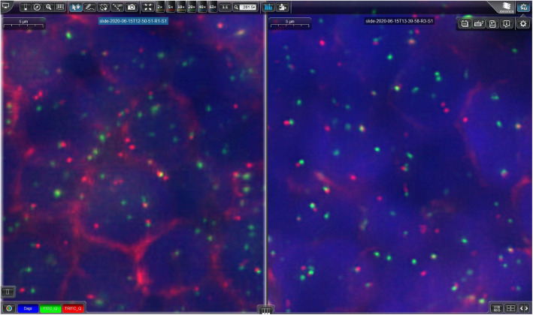Click the 3DHISTECH logo
533x315 pixels.
pyautogui.click(x=507, y=7)
